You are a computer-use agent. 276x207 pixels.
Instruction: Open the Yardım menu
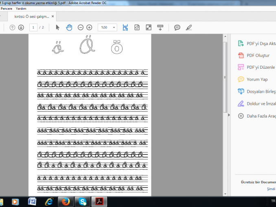point(21,9)
